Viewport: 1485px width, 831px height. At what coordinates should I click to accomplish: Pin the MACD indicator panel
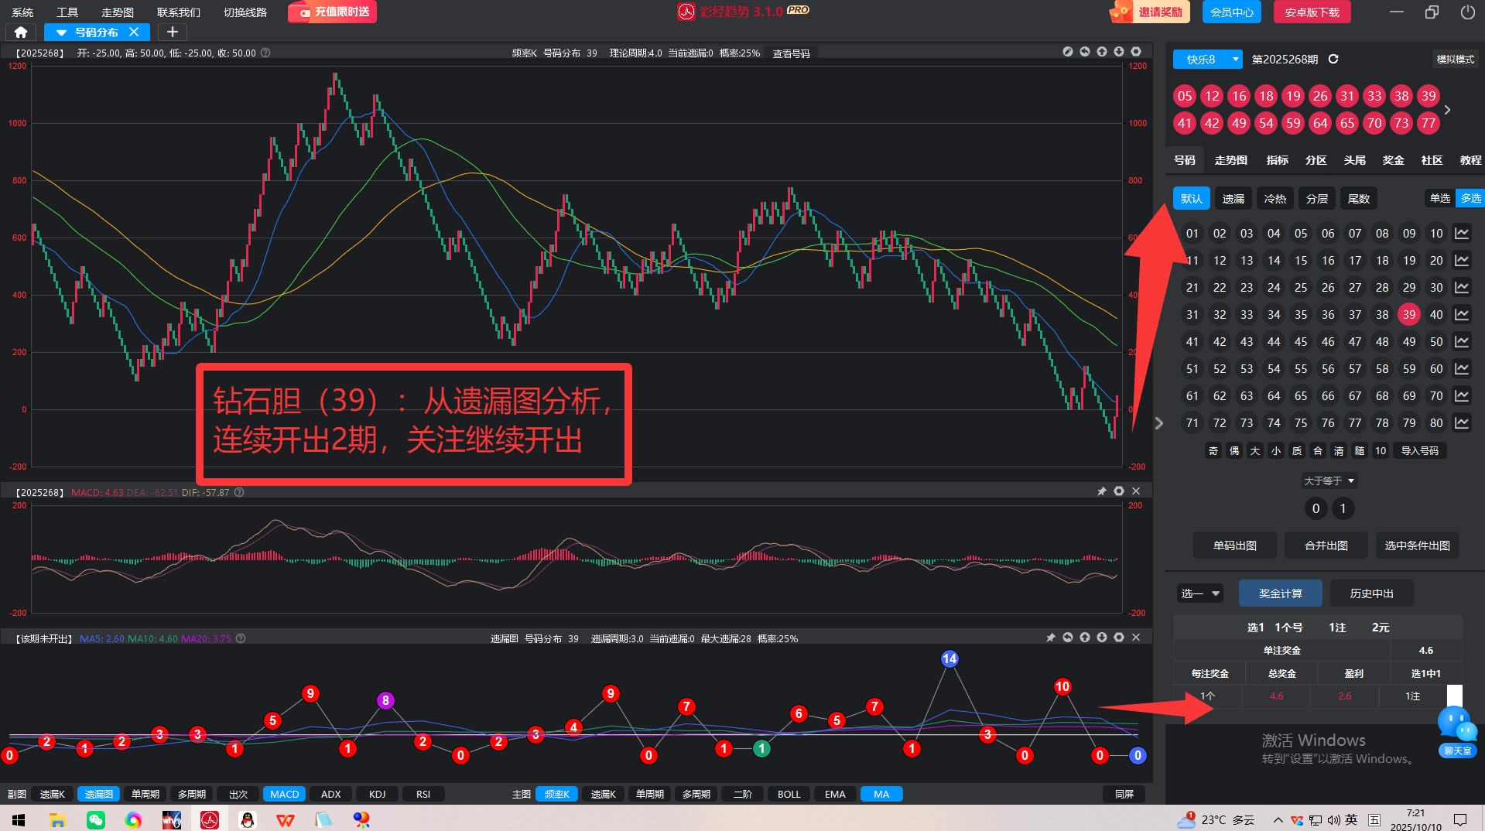click(1101, 491)
